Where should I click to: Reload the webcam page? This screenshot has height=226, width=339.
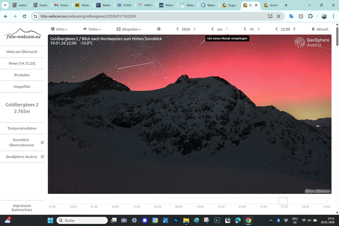(x=24, y=16)
